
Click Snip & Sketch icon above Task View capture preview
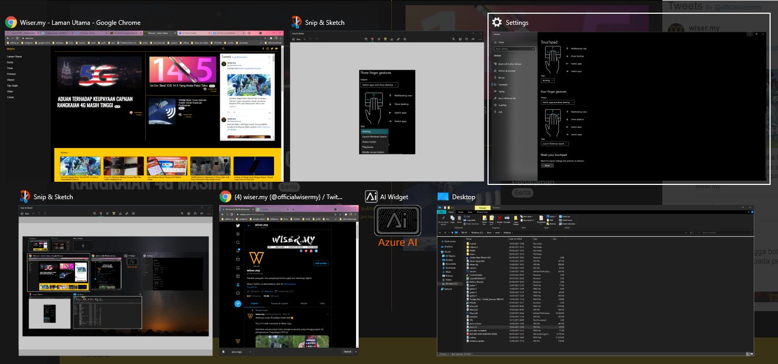[x=25, y=197]
